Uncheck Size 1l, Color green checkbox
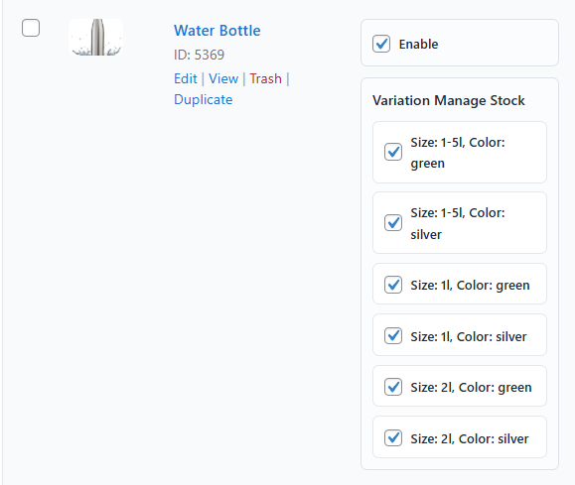Image resolution: width=575 pixels, height=485 pixels. (393, 285)
